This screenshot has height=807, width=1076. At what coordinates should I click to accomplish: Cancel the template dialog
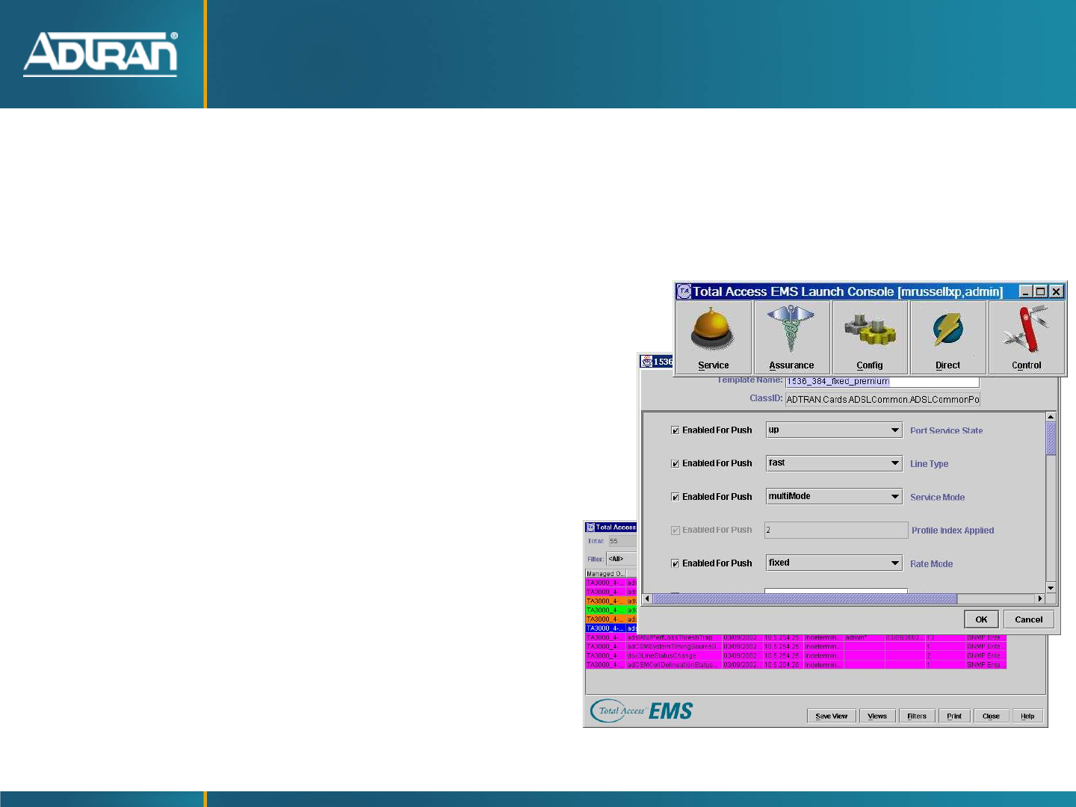pos(1029,619)
